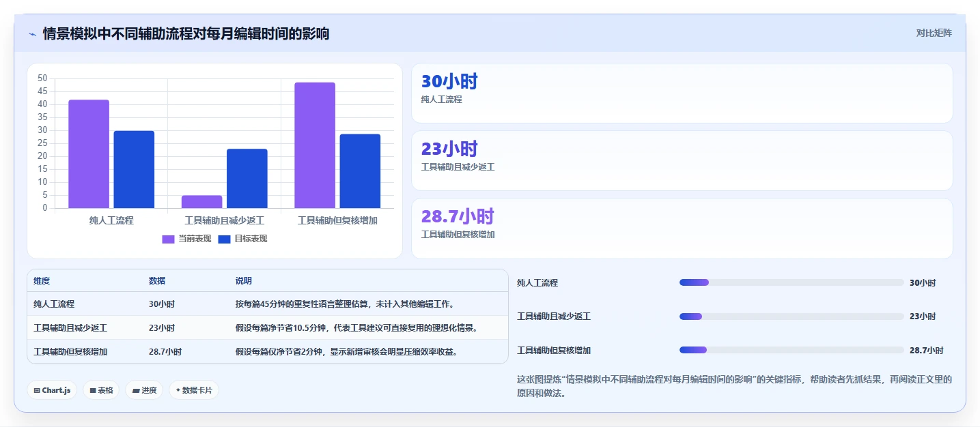Click the 工具辅助且减少返工 progress row label
This screenshot has height=427, width=980.
click(x=554, y=316)
